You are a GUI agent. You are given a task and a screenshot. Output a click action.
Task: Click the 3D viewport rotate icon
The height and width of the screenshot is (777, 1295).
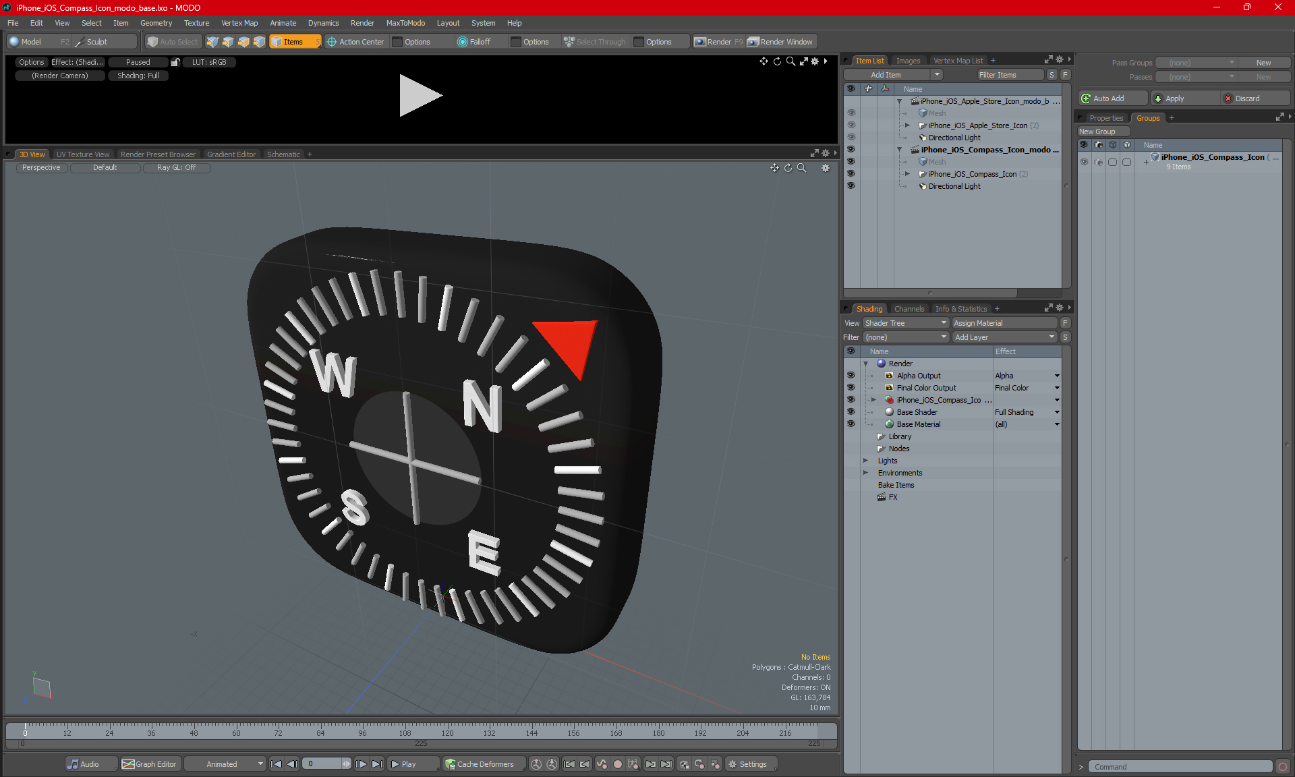point(788,168)
